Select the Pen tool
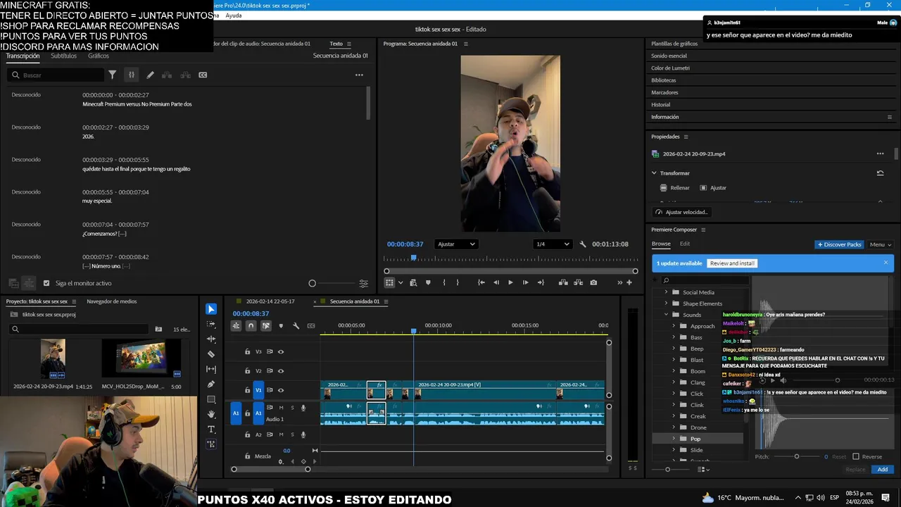This screenshot has width=901, height=507. click(211, 384)
